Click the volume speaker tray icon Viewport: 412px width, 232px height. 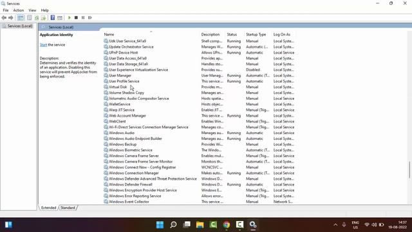pos(374,225)
